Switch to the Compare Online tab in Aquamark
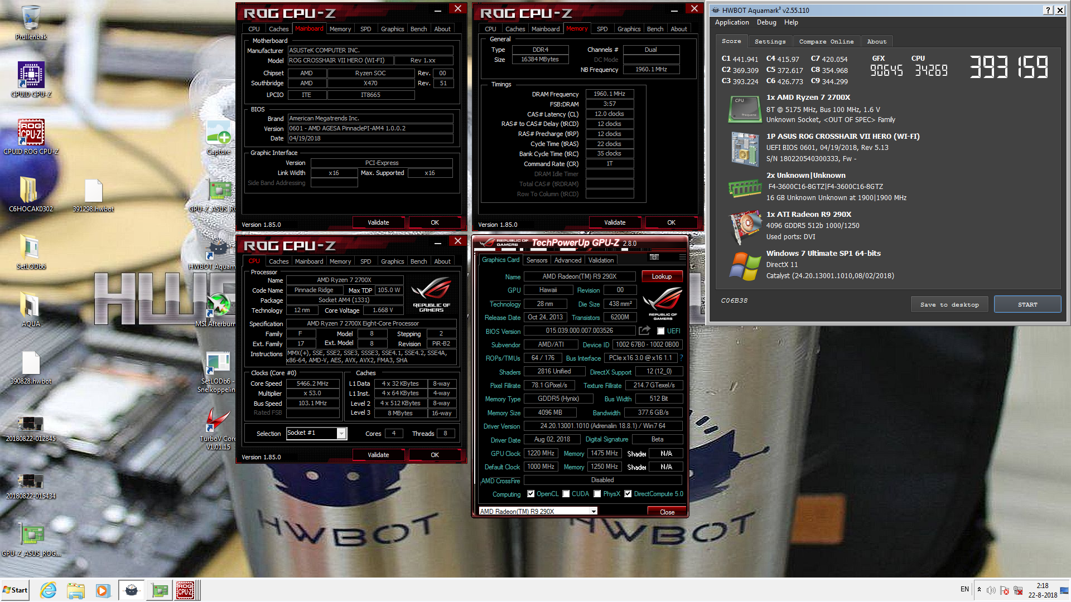The width and height of the screenshot is (1071, 602). [826, 41]
